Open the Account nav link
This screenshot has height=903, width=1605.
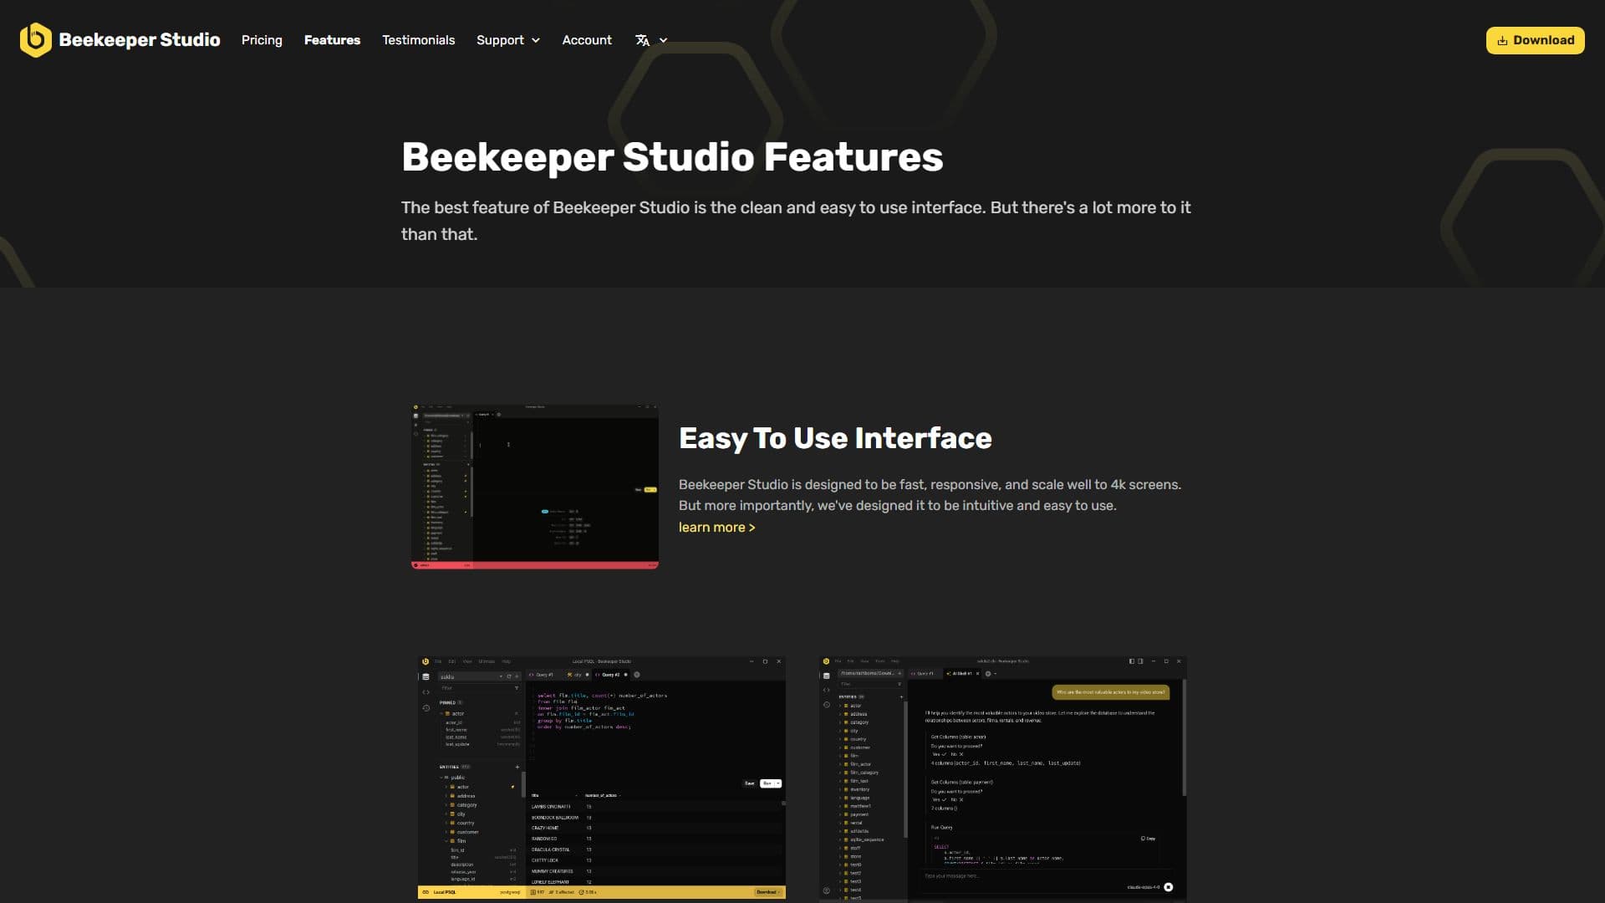click(587, 40)
